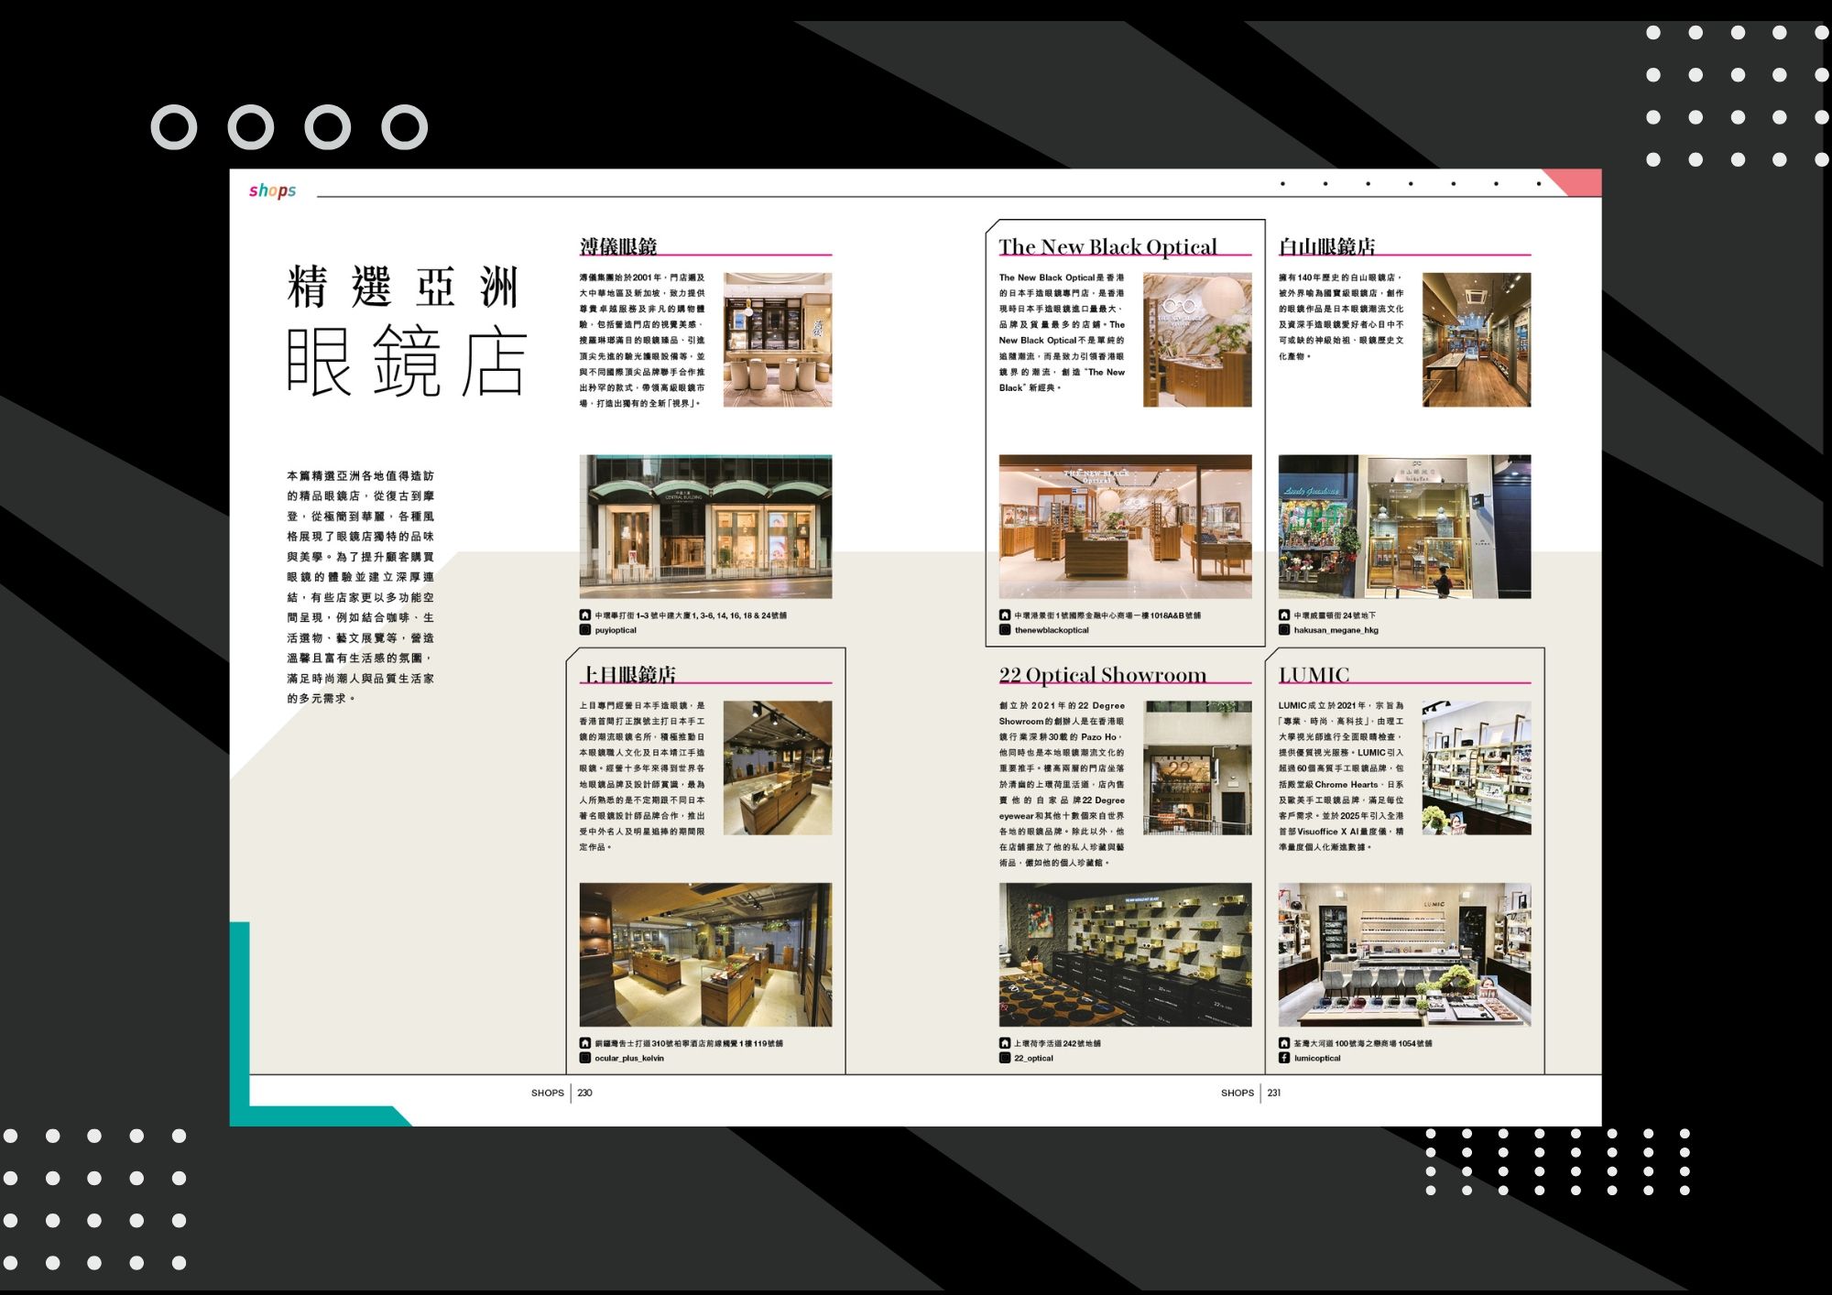
Task: Click the Instagram icon beside 22_optical
Action: point(1004,1058)
